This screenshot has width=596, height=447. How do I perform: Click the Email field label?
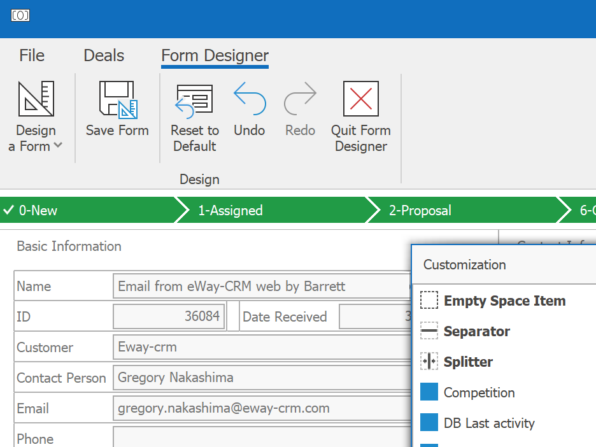coord(32,409)
